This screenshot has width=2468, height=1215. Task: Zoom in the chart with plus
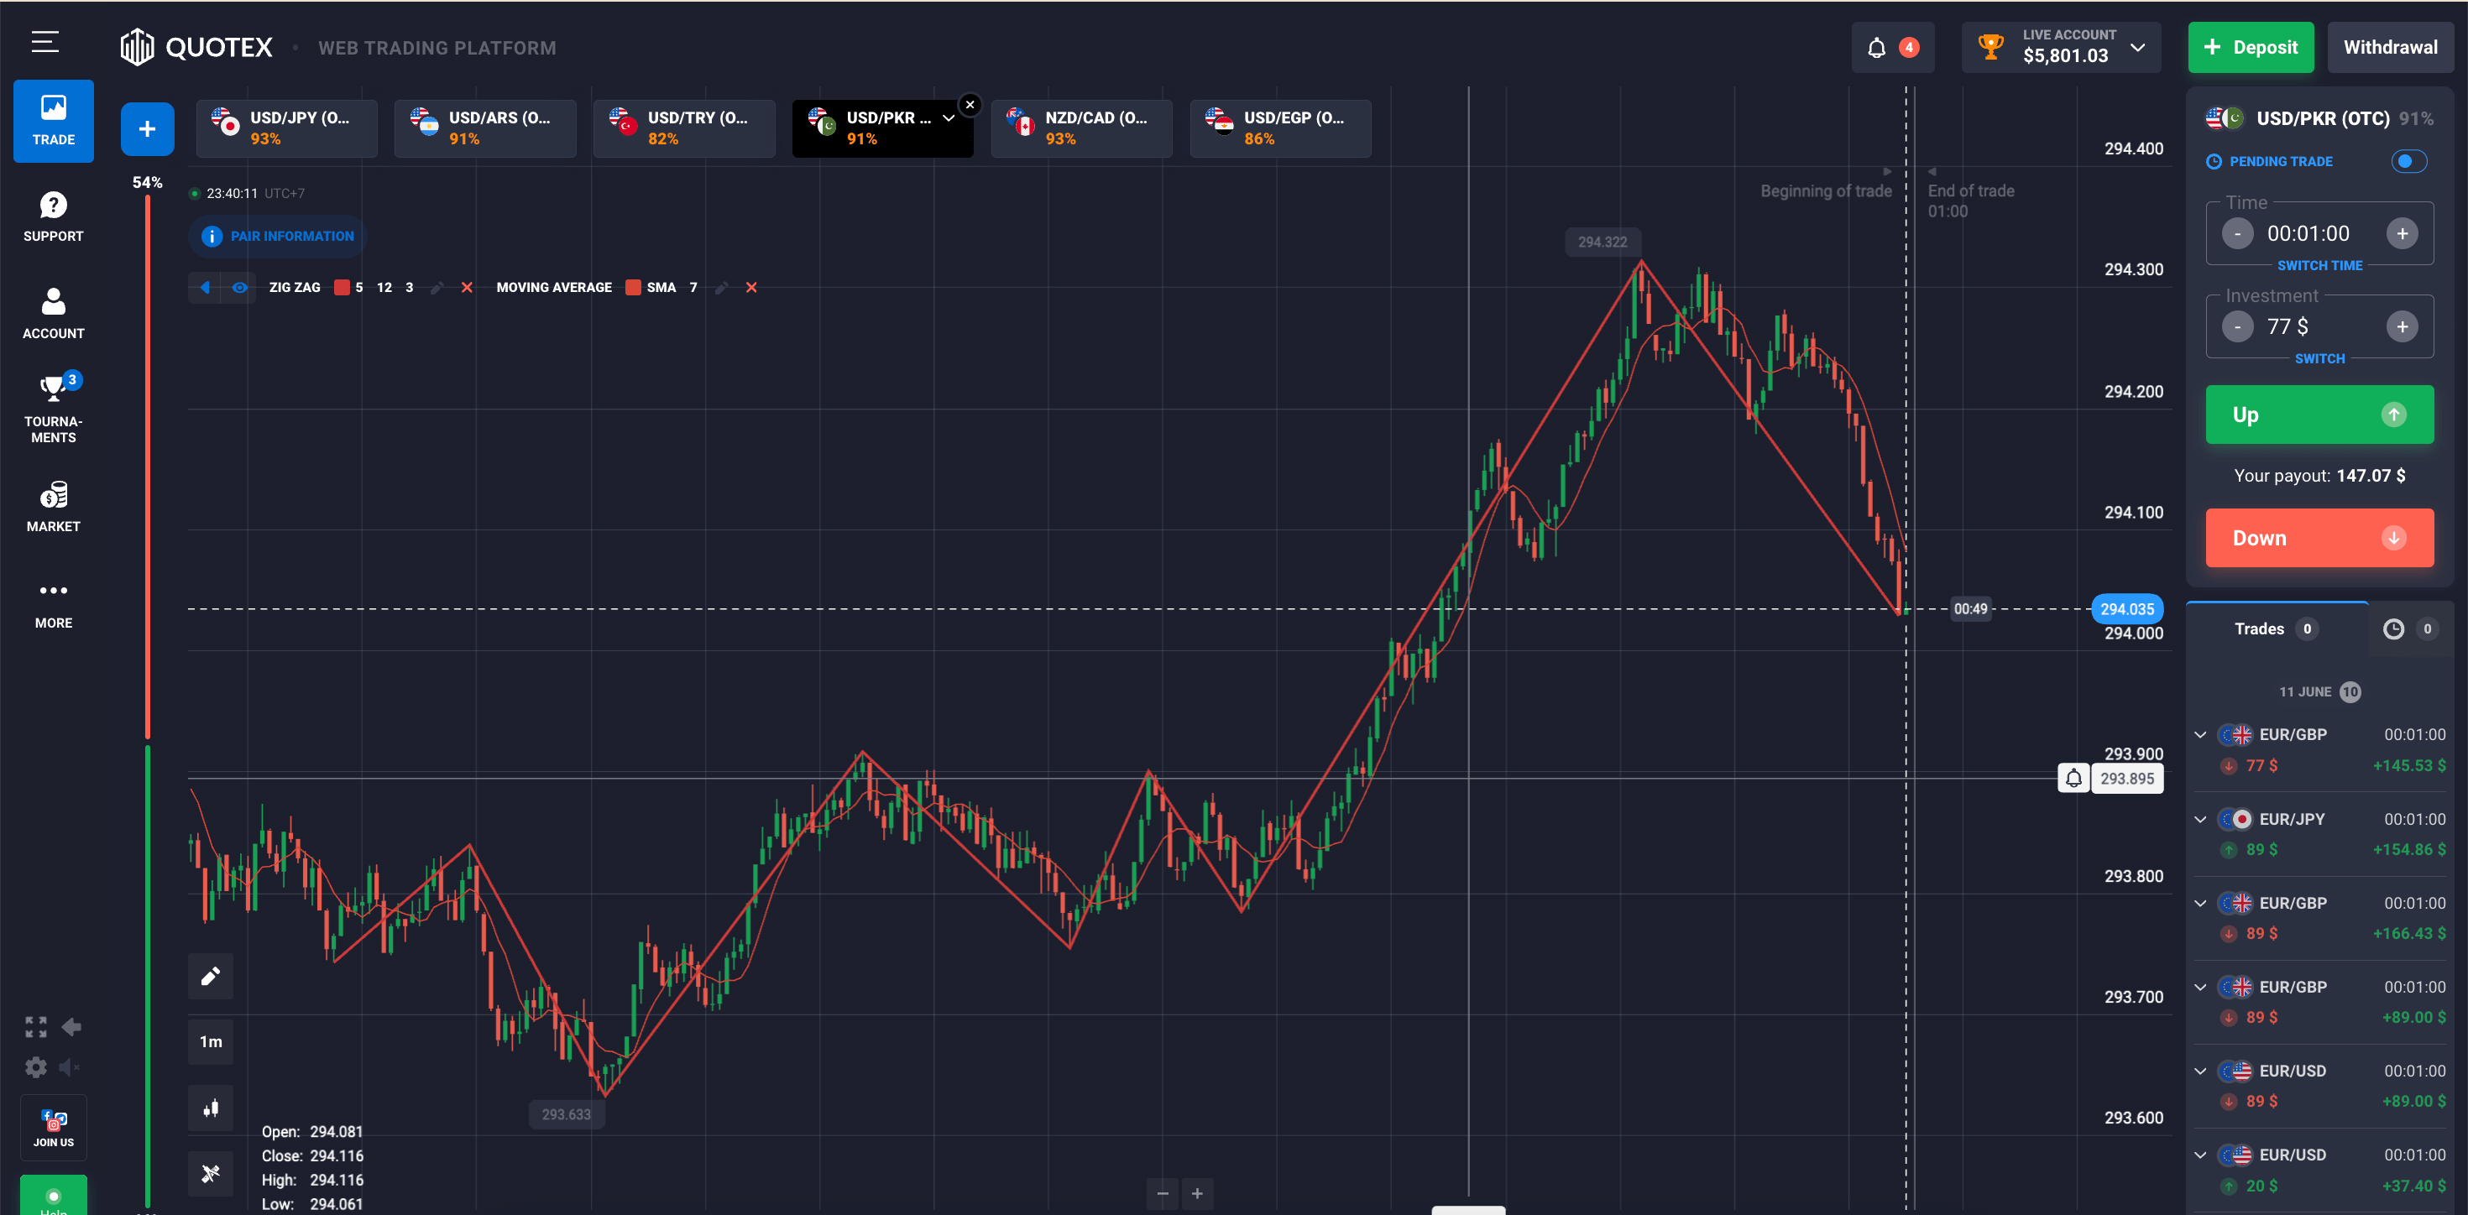point(1196,1193)
